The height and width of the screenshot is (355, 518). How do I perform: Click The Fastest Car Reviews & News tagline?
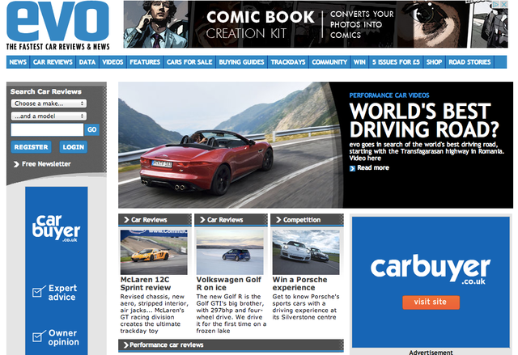pos(57,47)
